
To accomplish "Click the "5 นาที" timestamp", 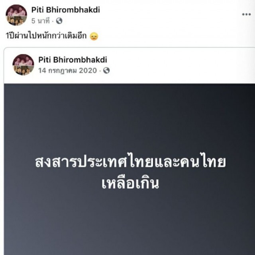I will tap(40, 21).
